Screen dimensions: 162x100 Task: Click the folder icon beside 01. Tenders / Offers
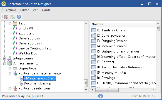click(x=94, y=30)
